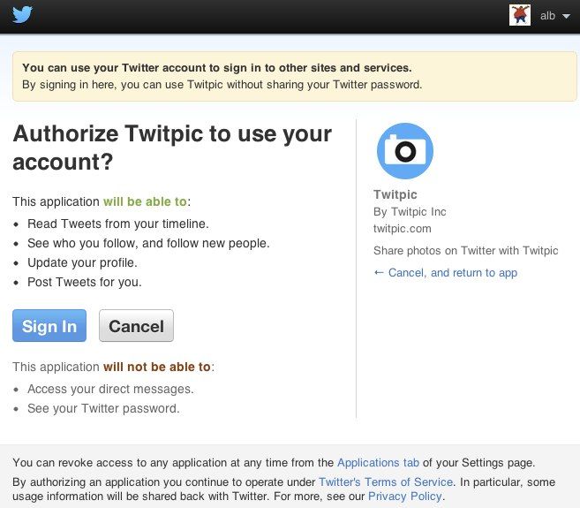580x508 pixels.
Task: Click the yellow sign-in notice banner
Action: pos(295,76)
